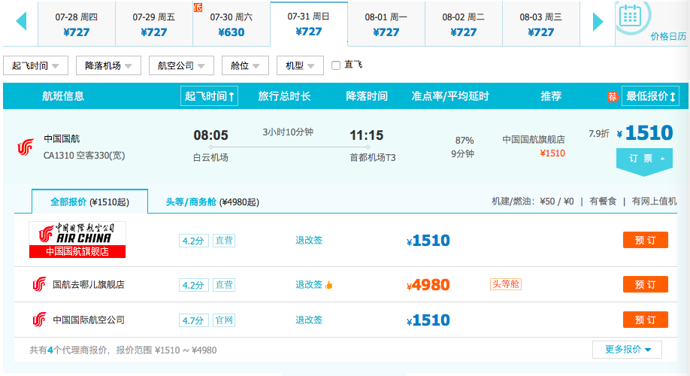Open 退改签 policy for 中国国航旗舰店 row
Screen dimensions: 690x376
(x=309, y=241)
